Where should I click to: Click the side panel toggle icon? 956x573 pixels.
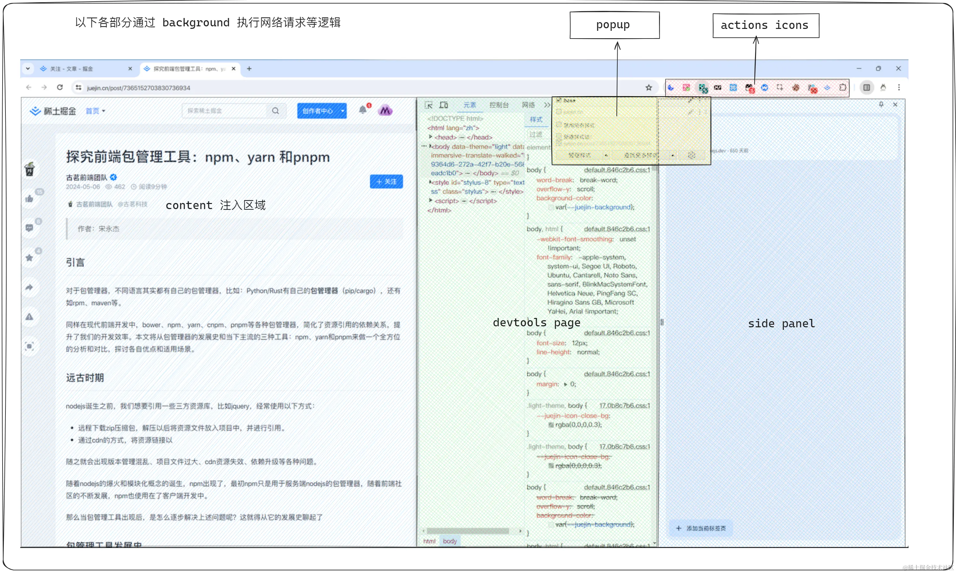pos(866,88)
